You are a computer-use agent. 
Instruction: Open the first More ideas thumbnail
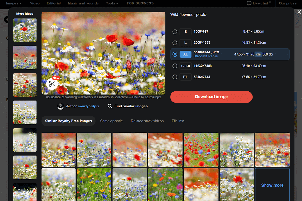click(25, 30)
